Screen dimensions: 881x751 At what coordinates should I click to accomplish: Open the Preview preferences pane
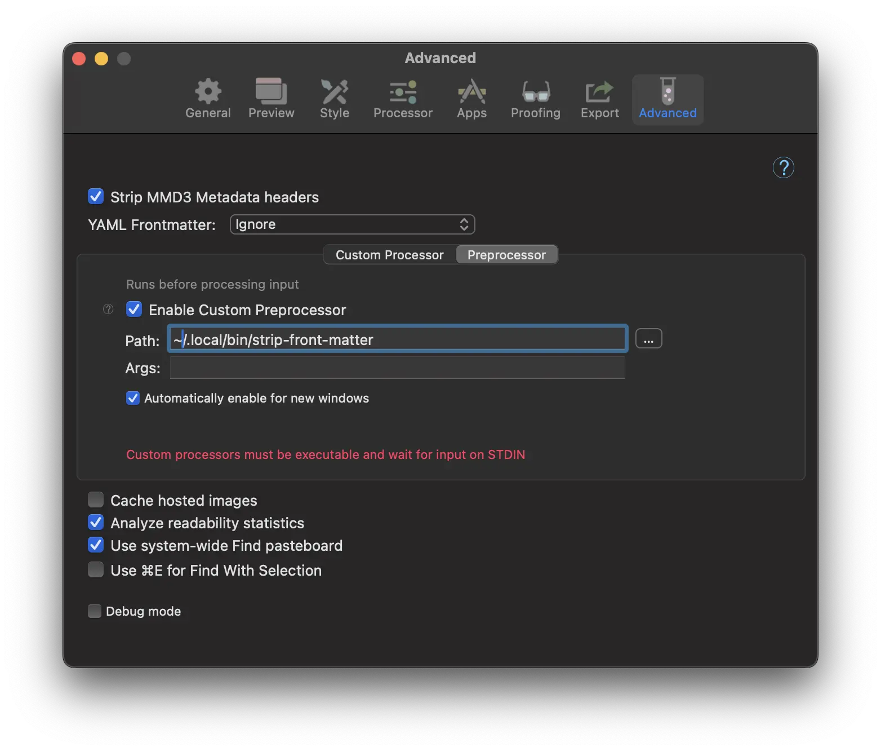[x=271, y=99]
